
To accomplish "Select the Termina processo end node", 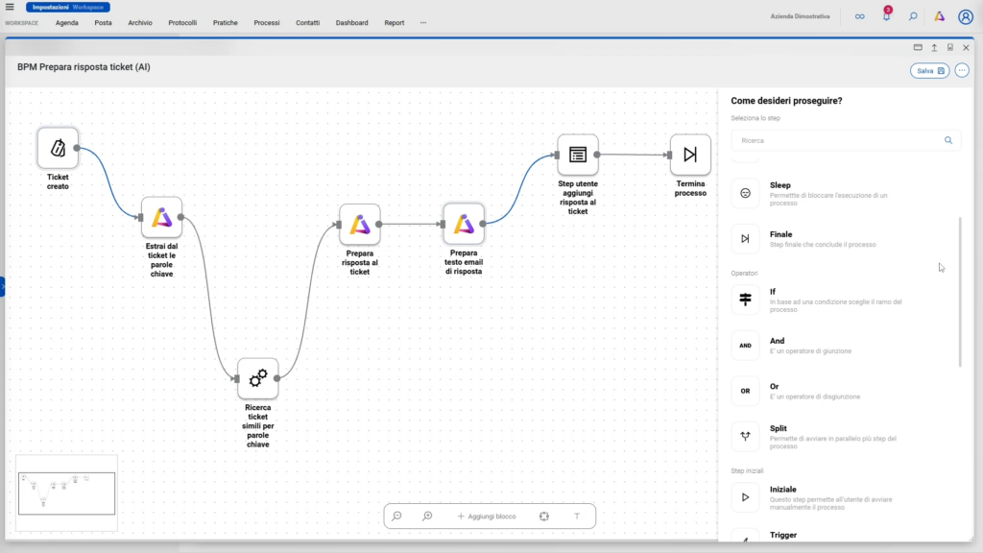I will (x=690, y=155).
